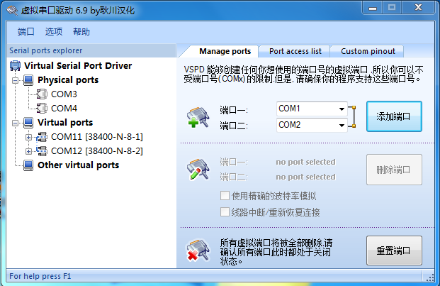Switch to the Custom pinout tab
440x286 pixels.
click(368, 51)
